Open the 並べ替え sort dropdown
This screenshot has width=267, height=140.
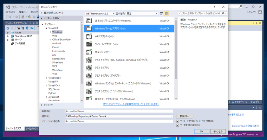click(142, 13)
